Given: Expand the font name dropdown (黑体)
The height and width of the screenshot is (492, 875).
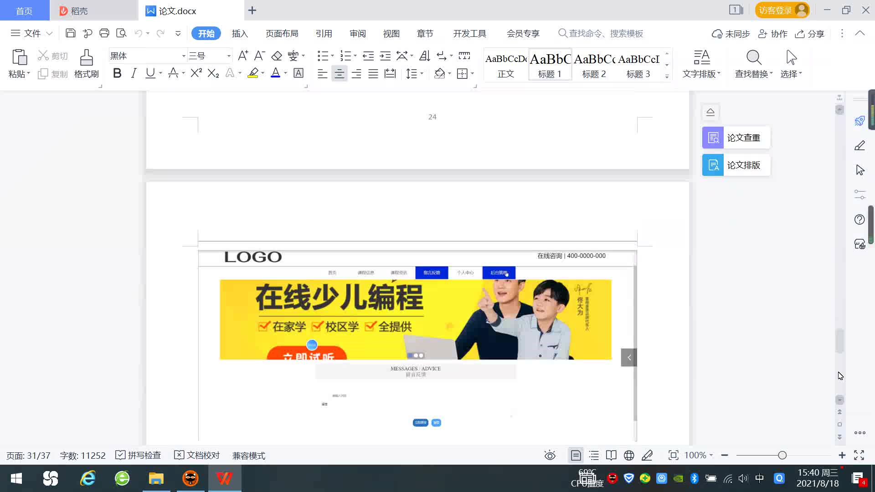Looking at the screenshot, I should pyautogui.click(x=184, y=56).
